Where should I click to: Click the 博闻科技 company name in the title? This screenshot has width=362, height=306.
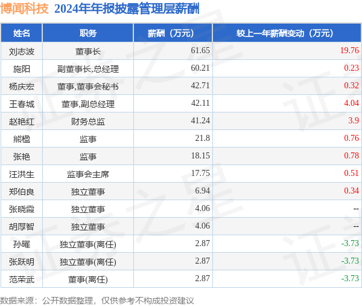24,9
